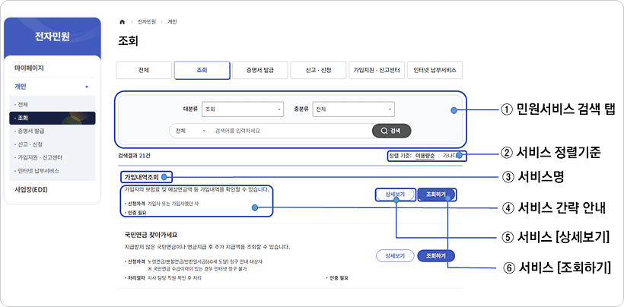Viewport: 624px width, 307px height.
Task: Collapse the 개인 sidebar section arrow
Action: [87, 87]
